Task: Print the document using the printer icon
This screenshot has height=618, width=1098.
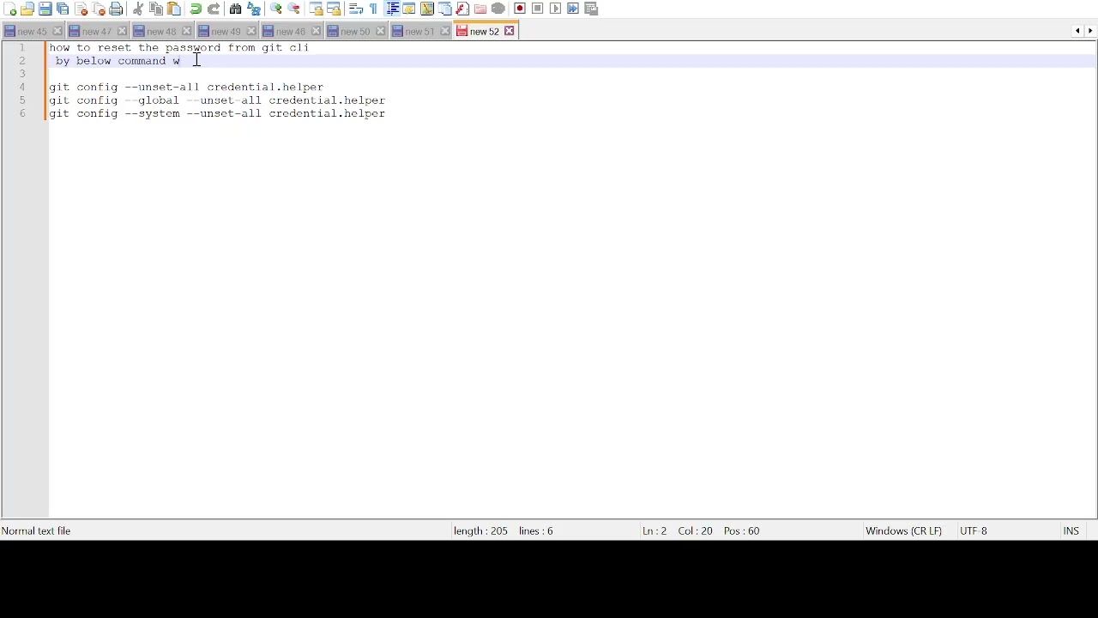Action: tap(117, 9)
